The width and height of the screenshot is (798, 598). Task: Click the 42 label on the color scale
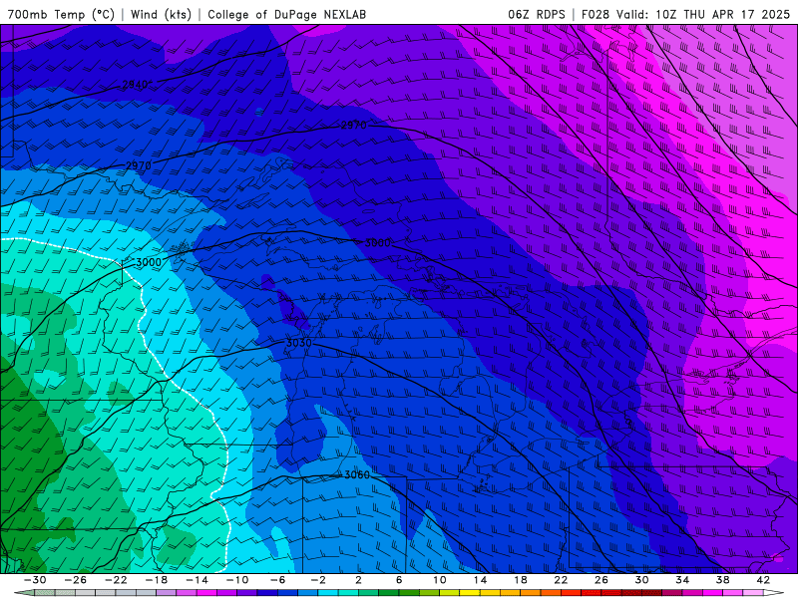763,580
